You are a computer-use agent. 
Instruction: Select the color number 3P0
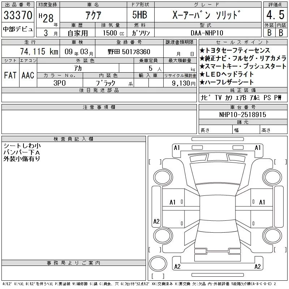tap(60, 83)
